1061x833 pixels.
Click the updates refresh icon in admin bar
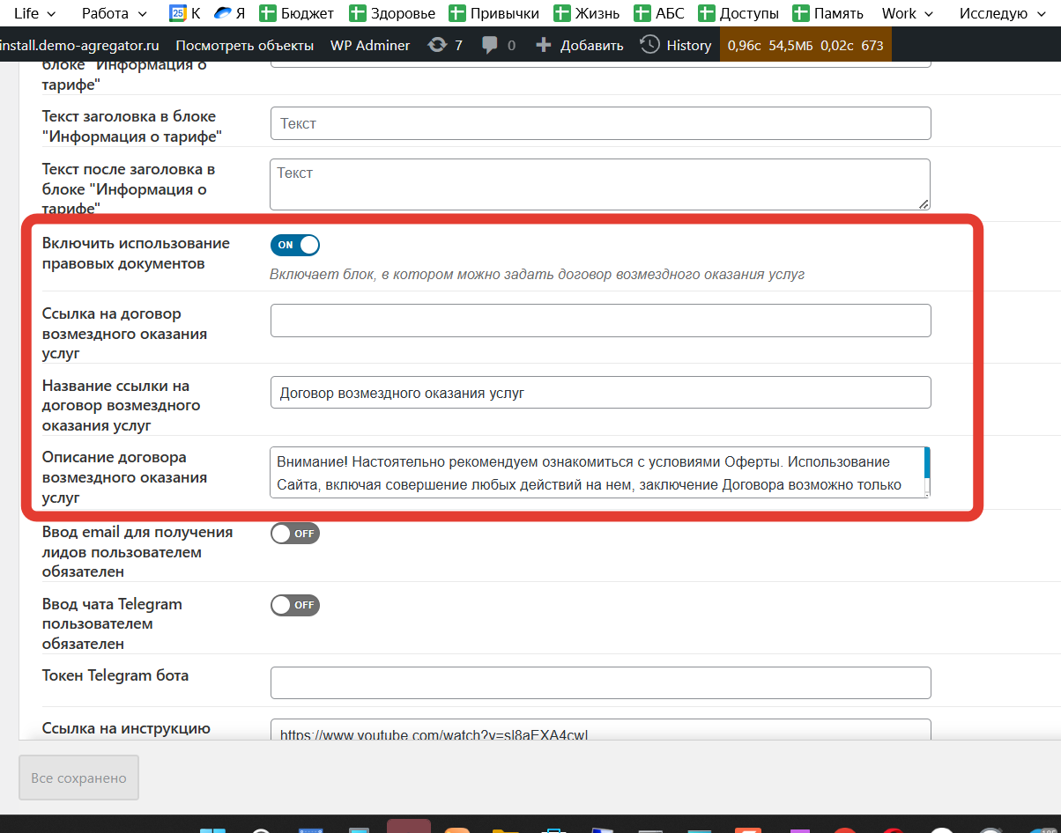437,45
